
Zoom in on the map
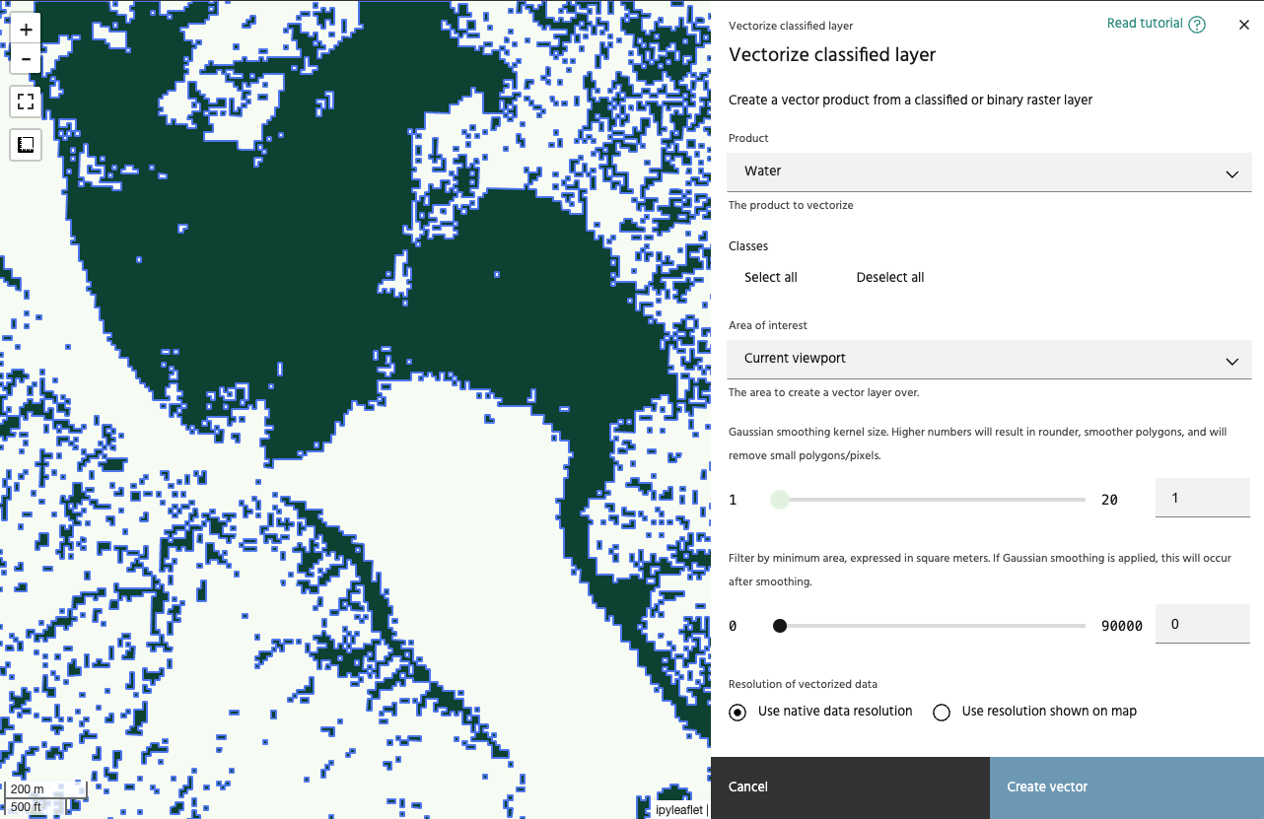pyautogui.click(x=26, y=30)
